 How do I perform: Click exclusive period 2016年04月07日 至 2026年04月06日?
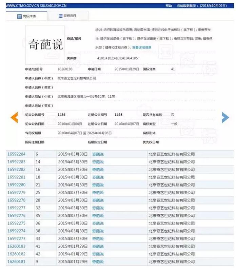coord(84,133)
